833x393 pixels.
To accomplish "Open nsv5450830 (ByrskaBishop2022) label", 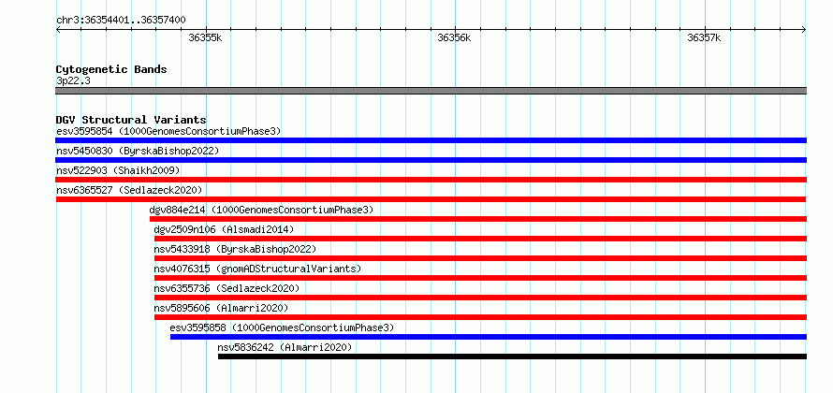I will [138, 151].
